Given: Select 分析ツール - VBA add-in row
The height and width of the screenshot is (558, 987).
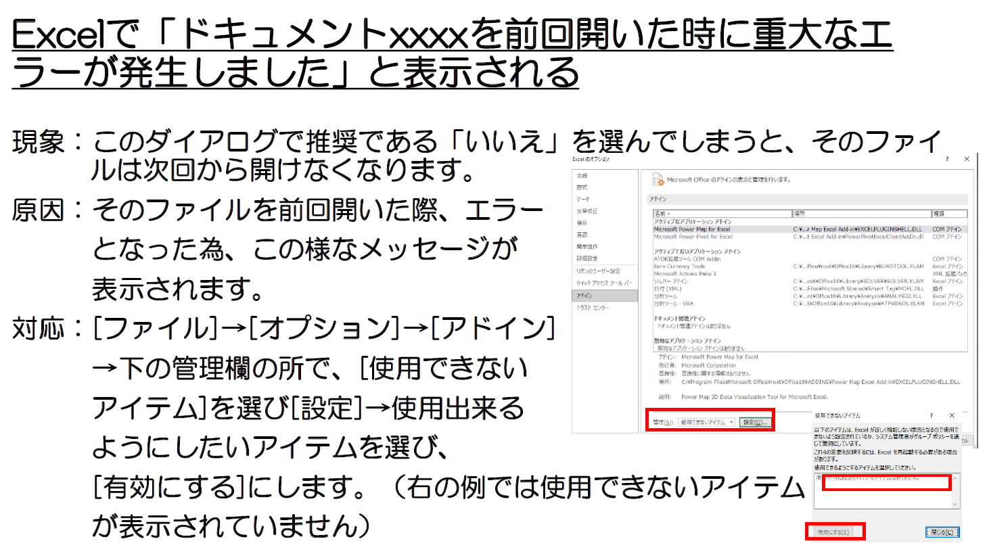Looking at the screenshot, I should click(810, 304).
